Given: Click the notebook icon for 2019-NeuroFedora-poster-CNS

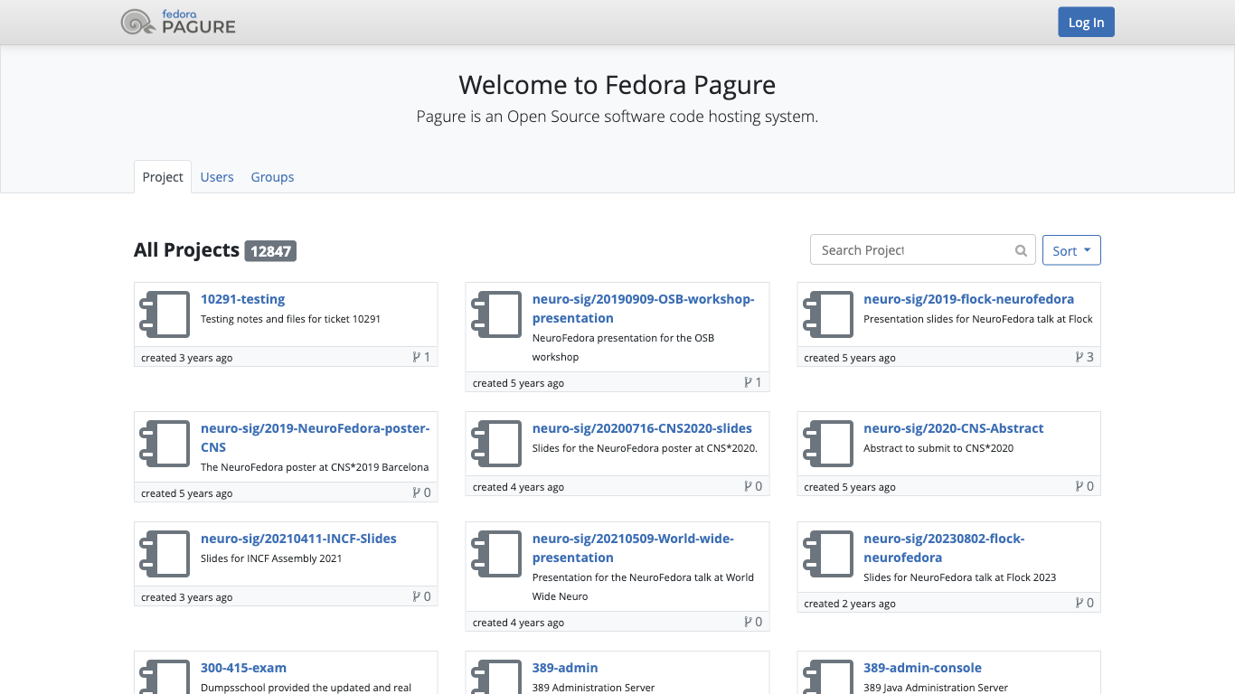Looking at the screenshot, I should pos(165,444).
